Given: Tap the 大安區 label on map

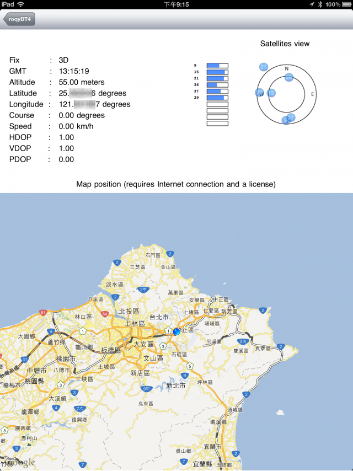Looking at the screenshot, I should click(144, 344).
